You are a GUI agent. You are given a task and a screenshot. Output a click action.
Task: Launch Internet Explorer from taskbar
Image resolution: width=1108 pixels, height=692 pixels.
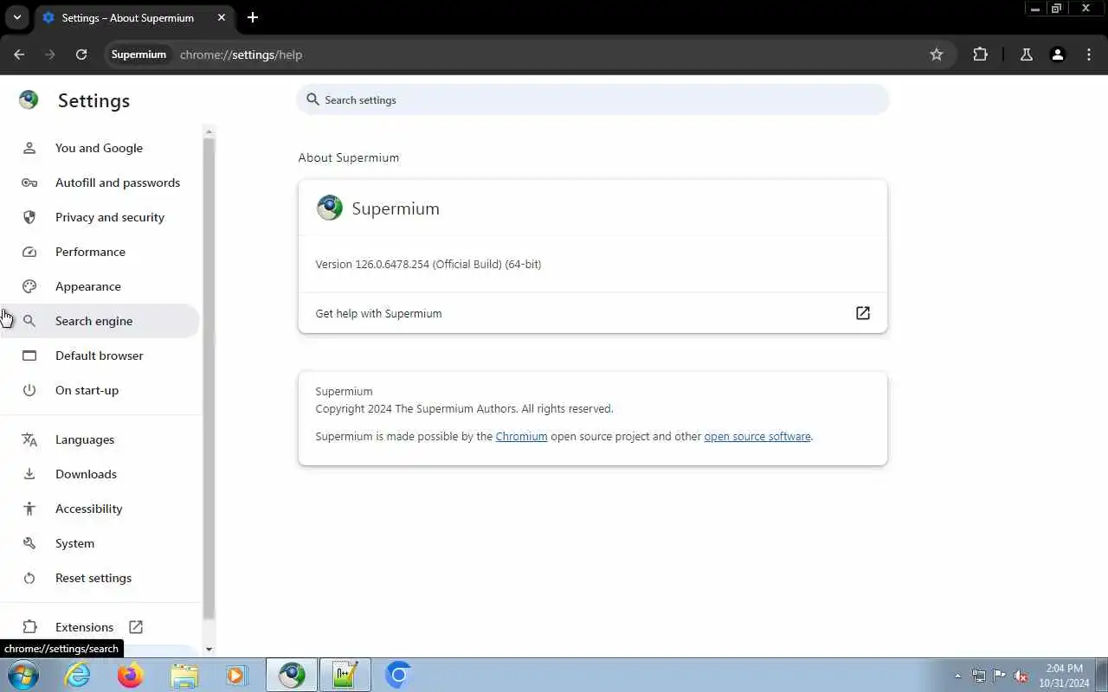coord(79,675)
